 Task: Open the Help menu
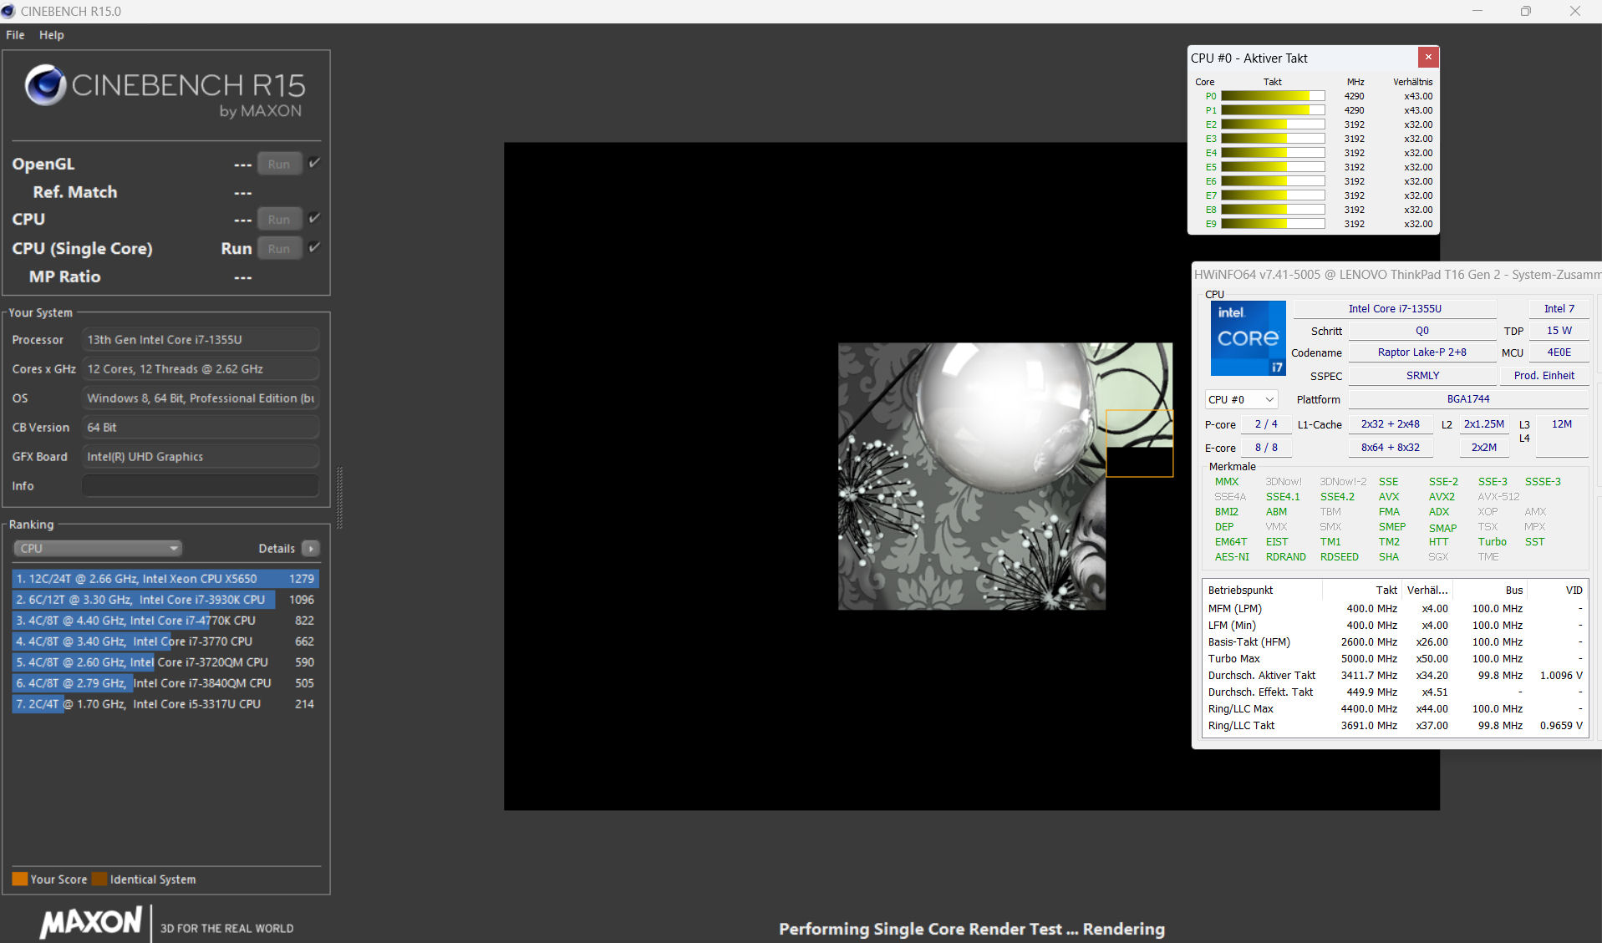[x=51, y=35]
